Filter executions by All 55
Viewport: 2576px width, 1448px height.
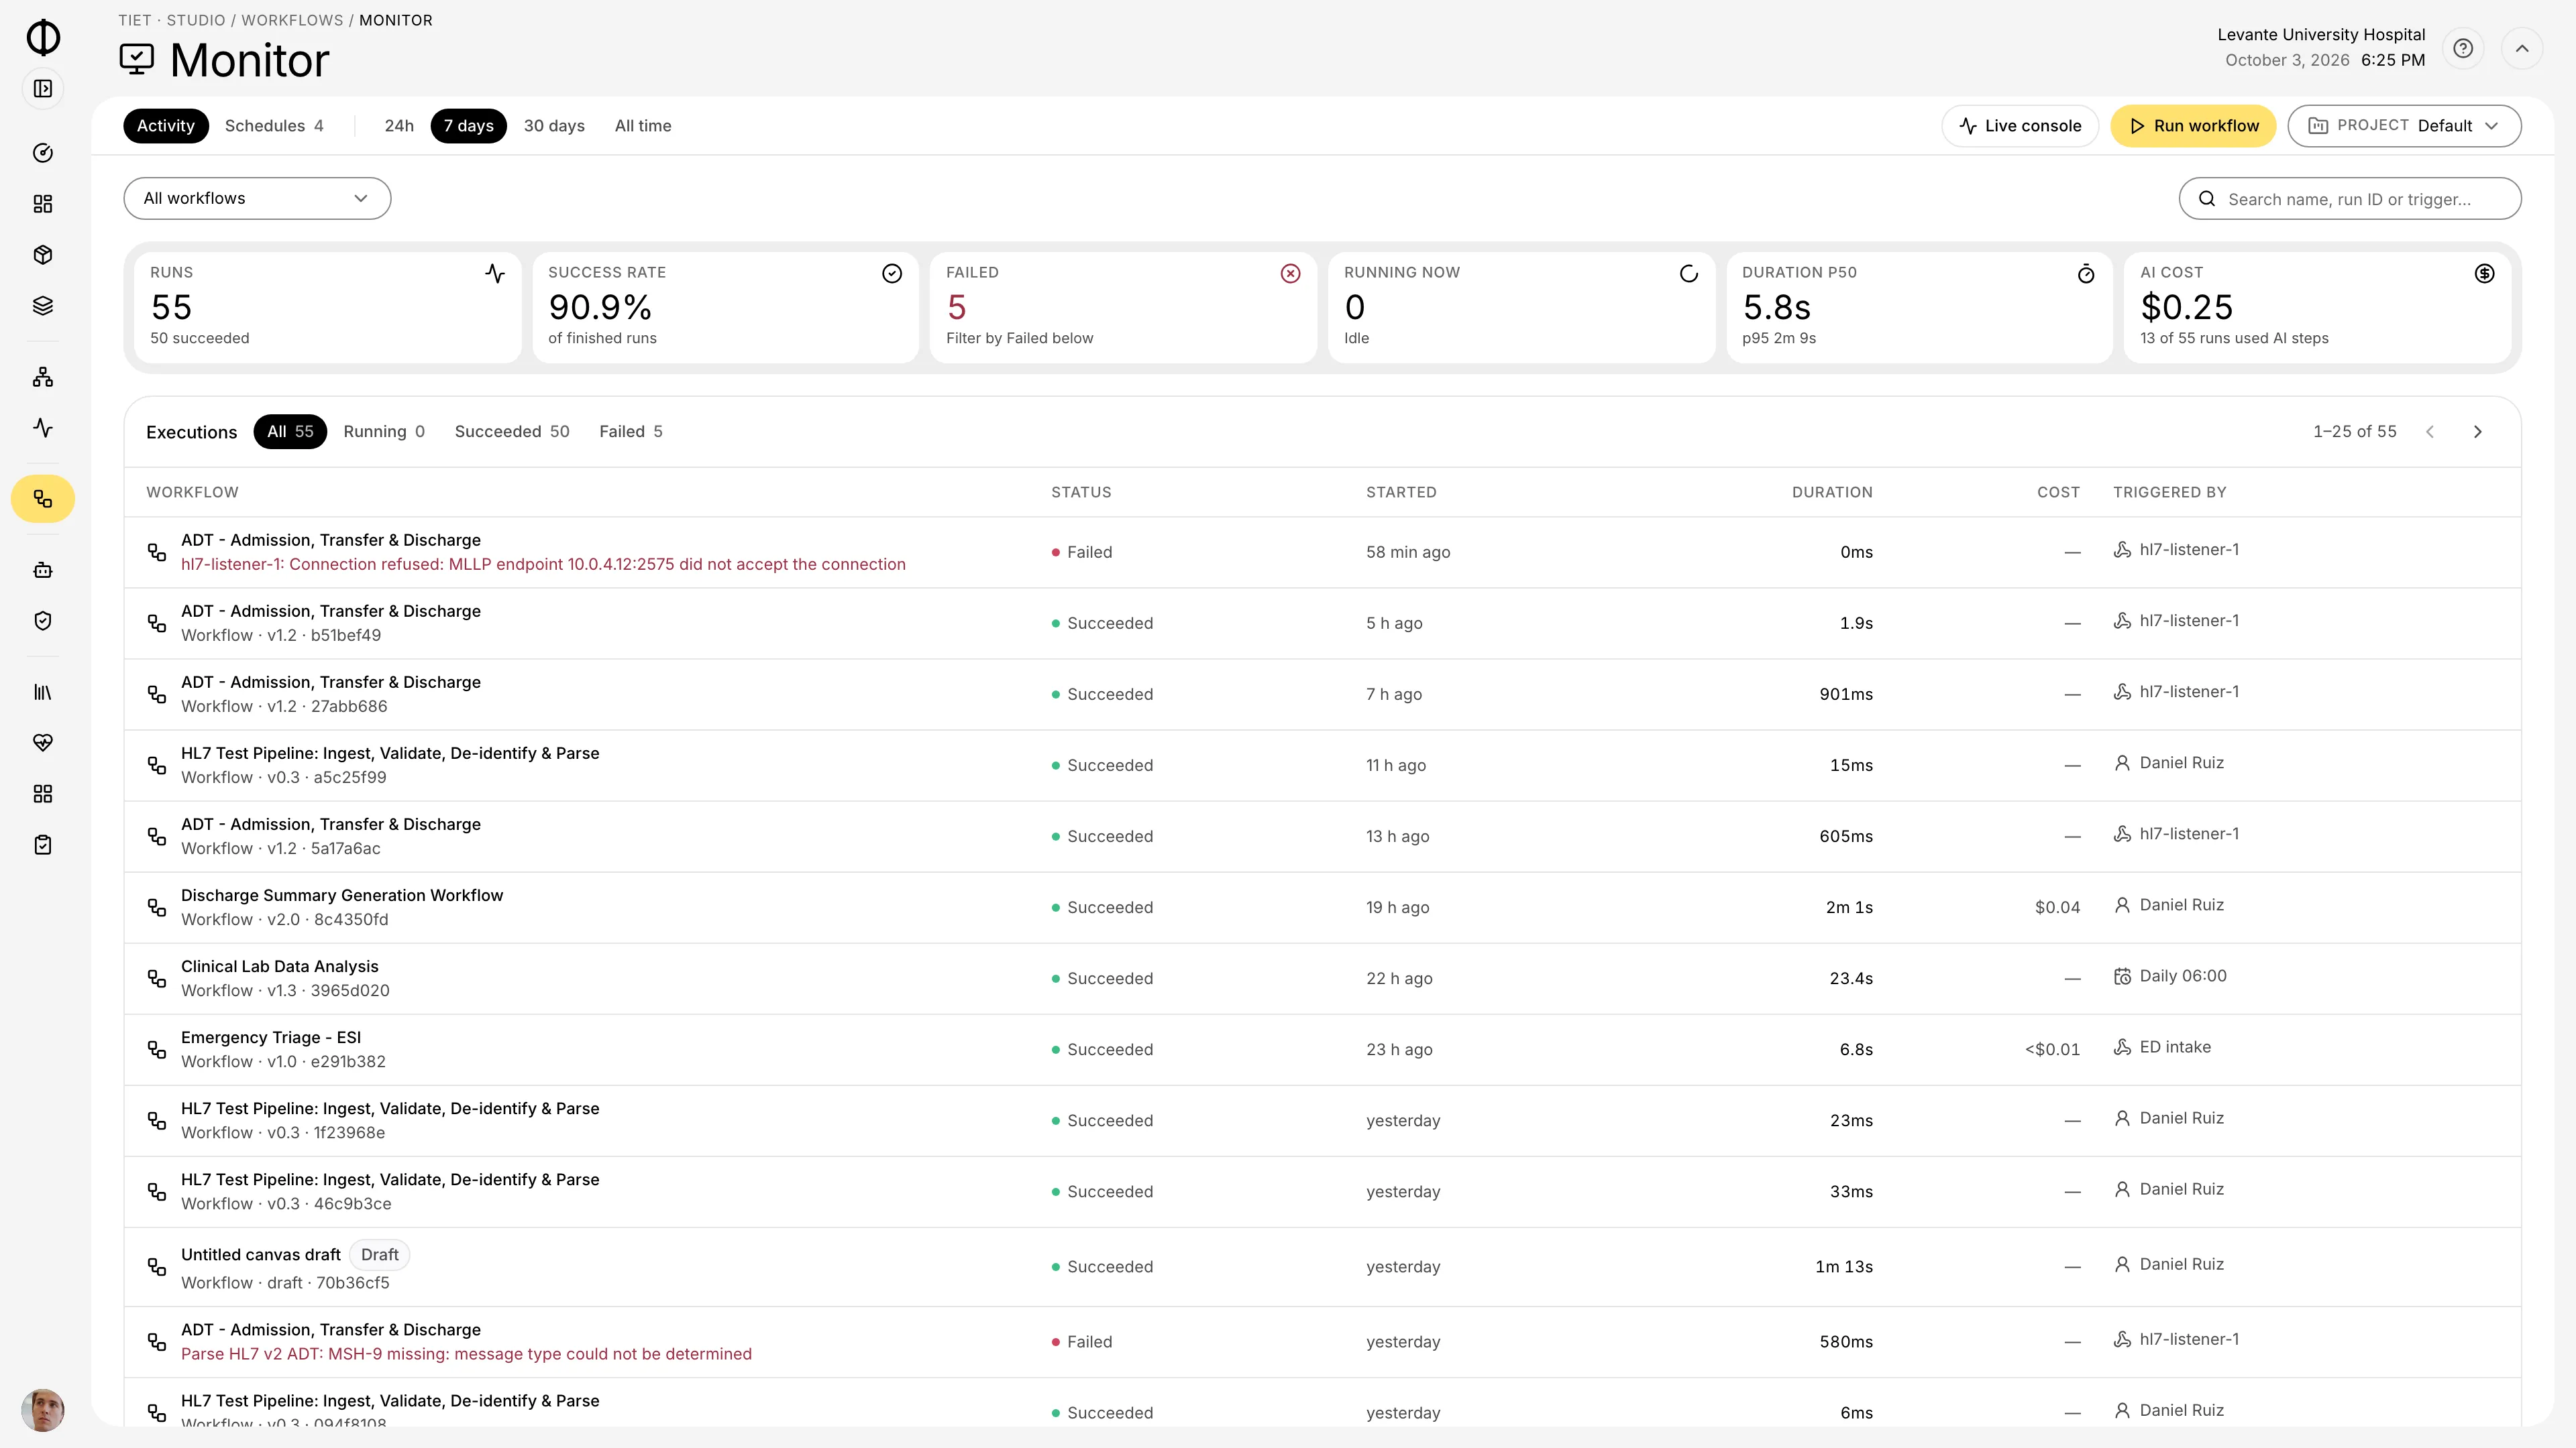point(290,432)
